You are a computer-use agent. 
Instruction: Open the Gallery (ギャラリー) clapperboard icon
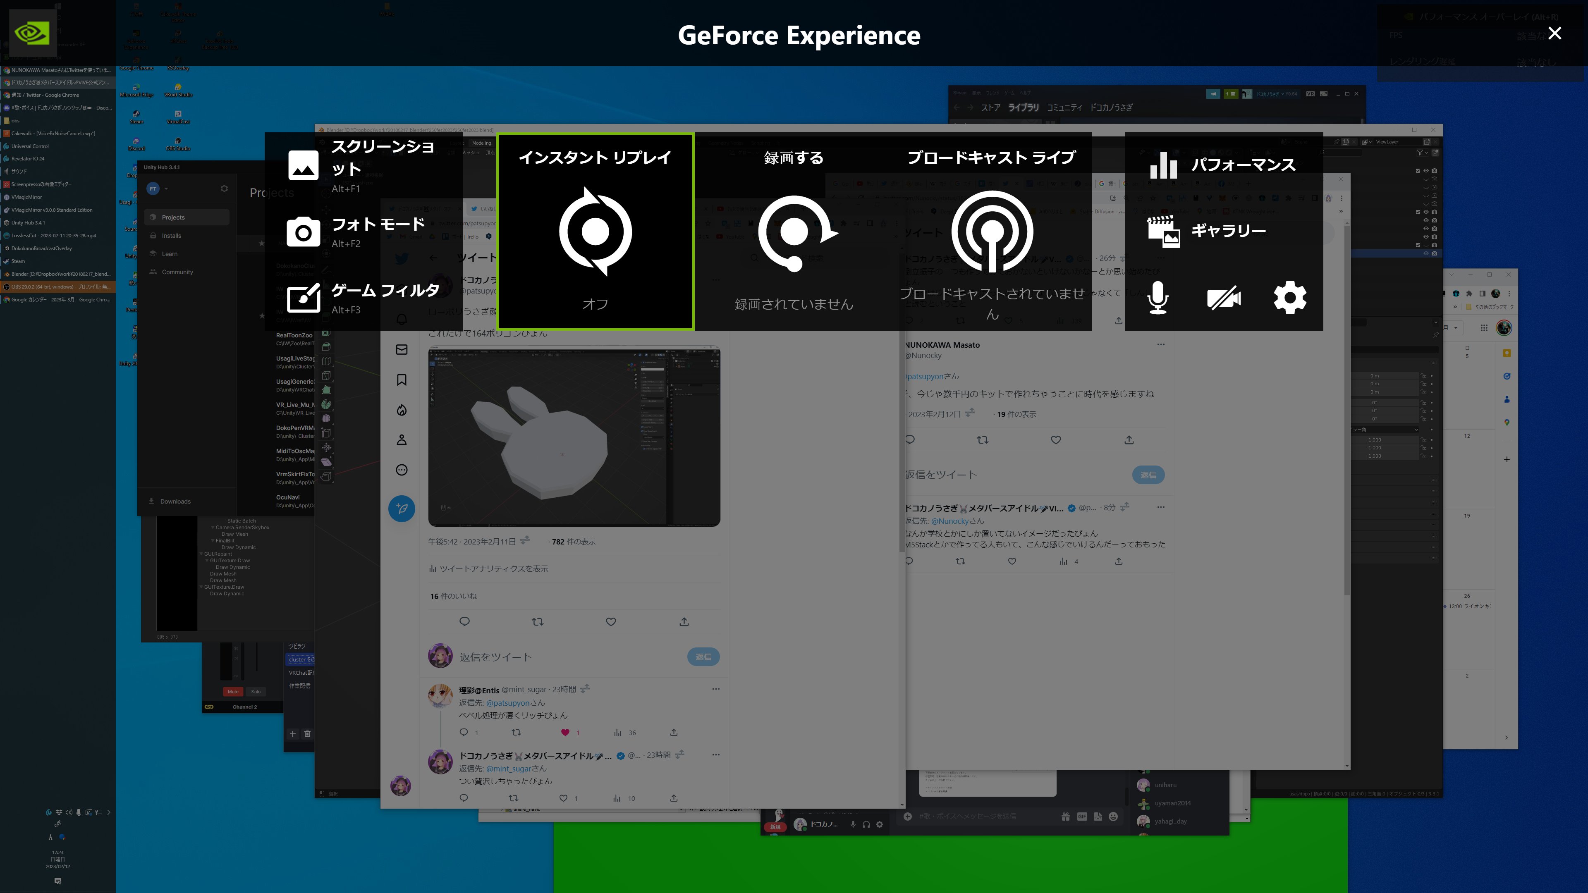coord(1163,231)
